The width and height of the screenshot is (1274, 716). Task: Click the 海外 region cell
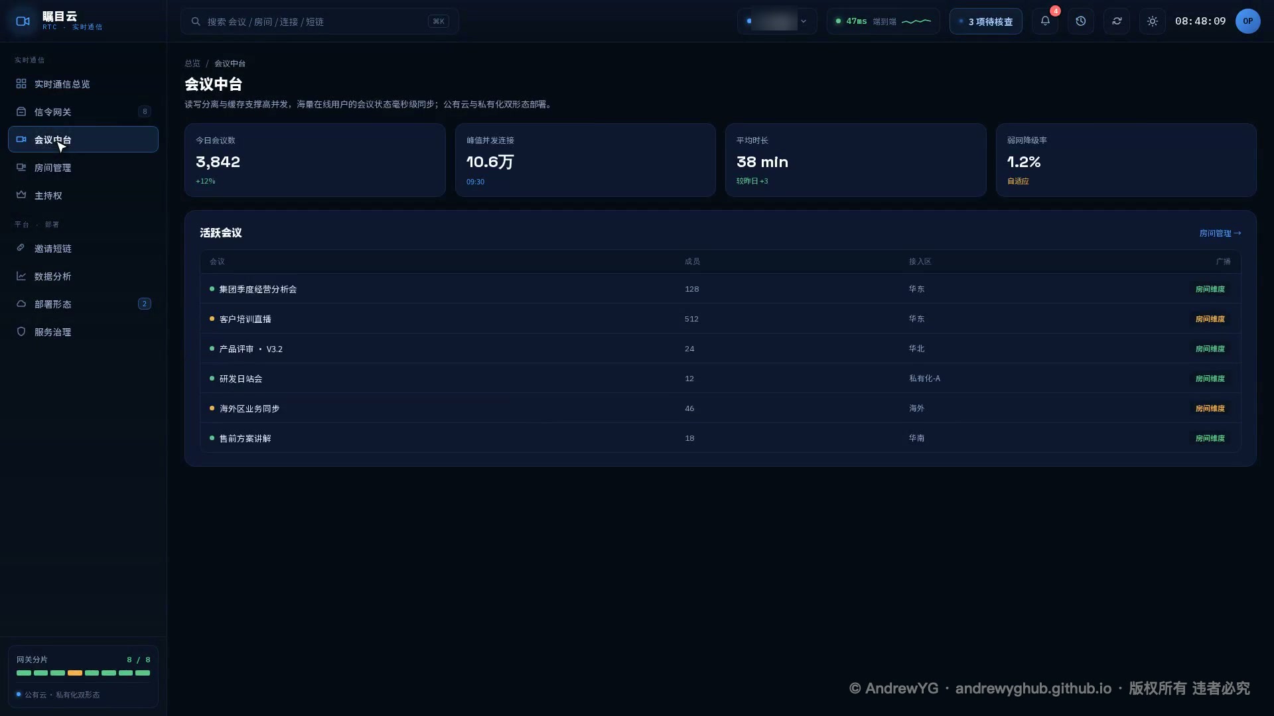(916, 408)
